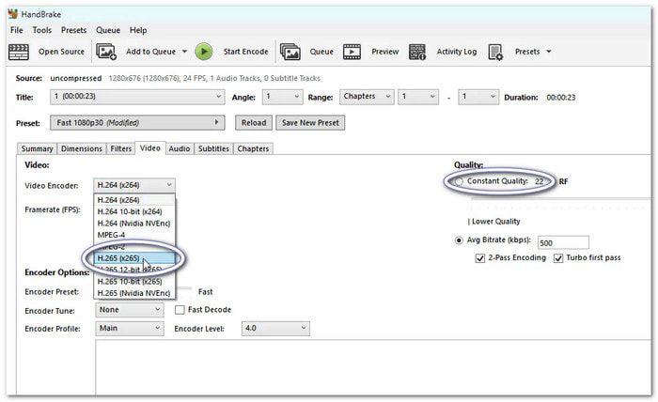Image resolution: width=658 pixels, height=402 pixels.
Task: Open the Add to Queue dropdown arrow
Action: (x=184, y=52)
